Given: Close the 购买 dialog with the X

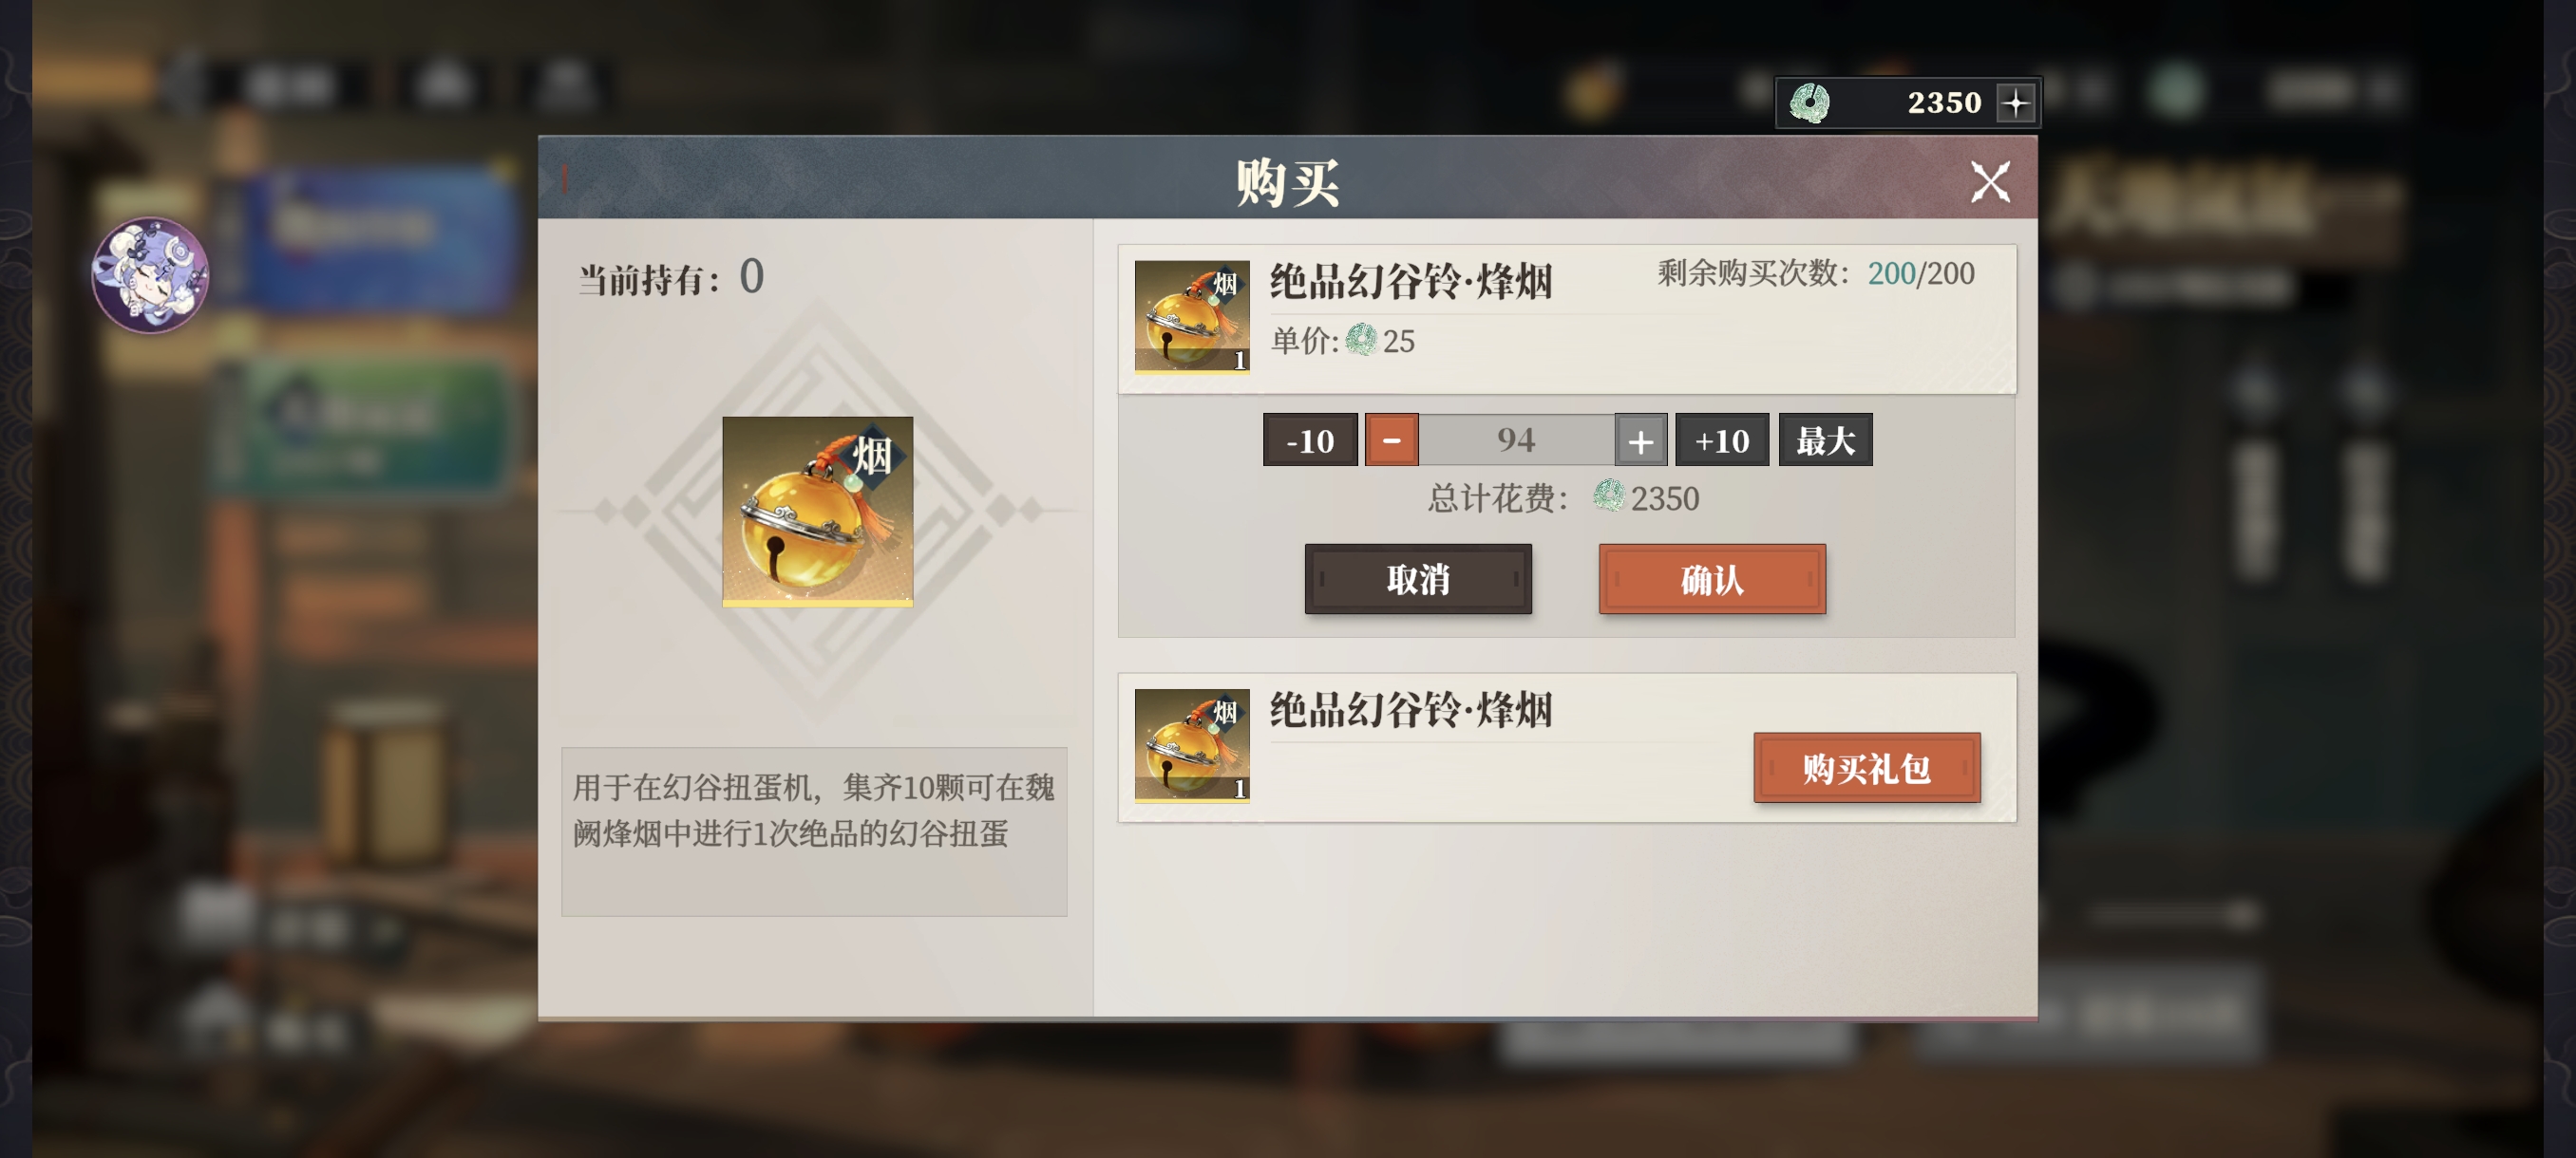Looking at the screenshot, I should coord(1990,182).
